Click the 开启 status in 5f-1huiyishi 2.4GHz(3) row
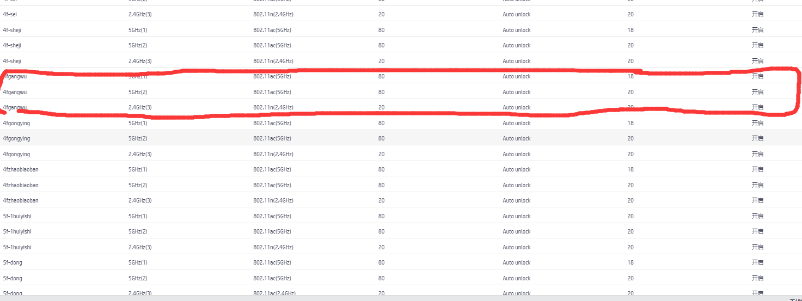 click(x=757, y=247)
